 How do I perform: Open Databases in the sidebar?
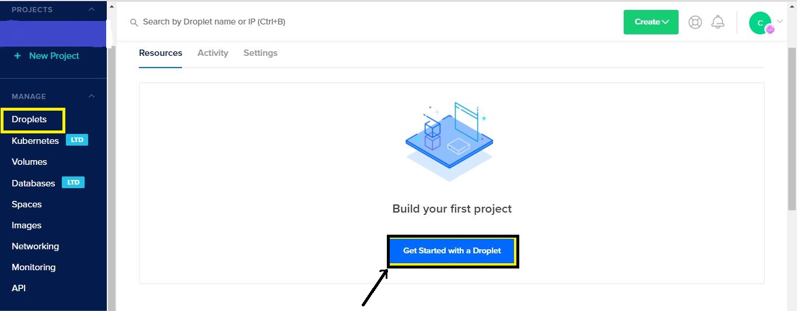[x=33, y=183]
